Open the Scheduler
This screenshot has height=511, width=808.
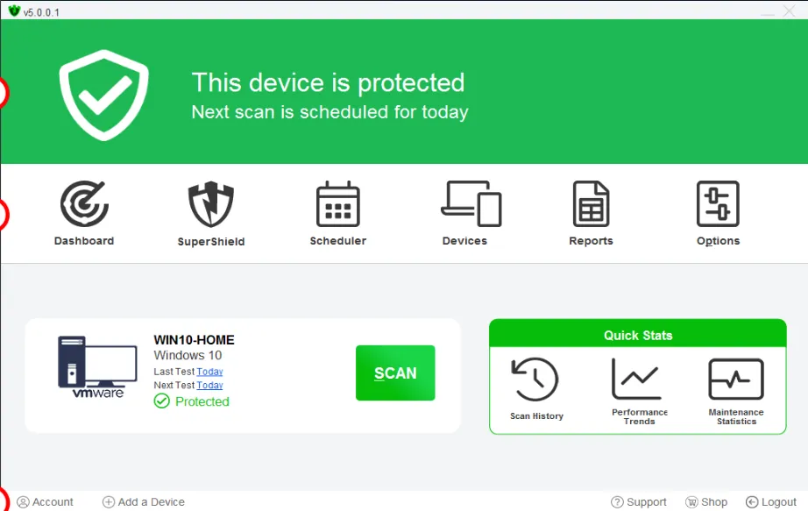click(x=337, y=212)
